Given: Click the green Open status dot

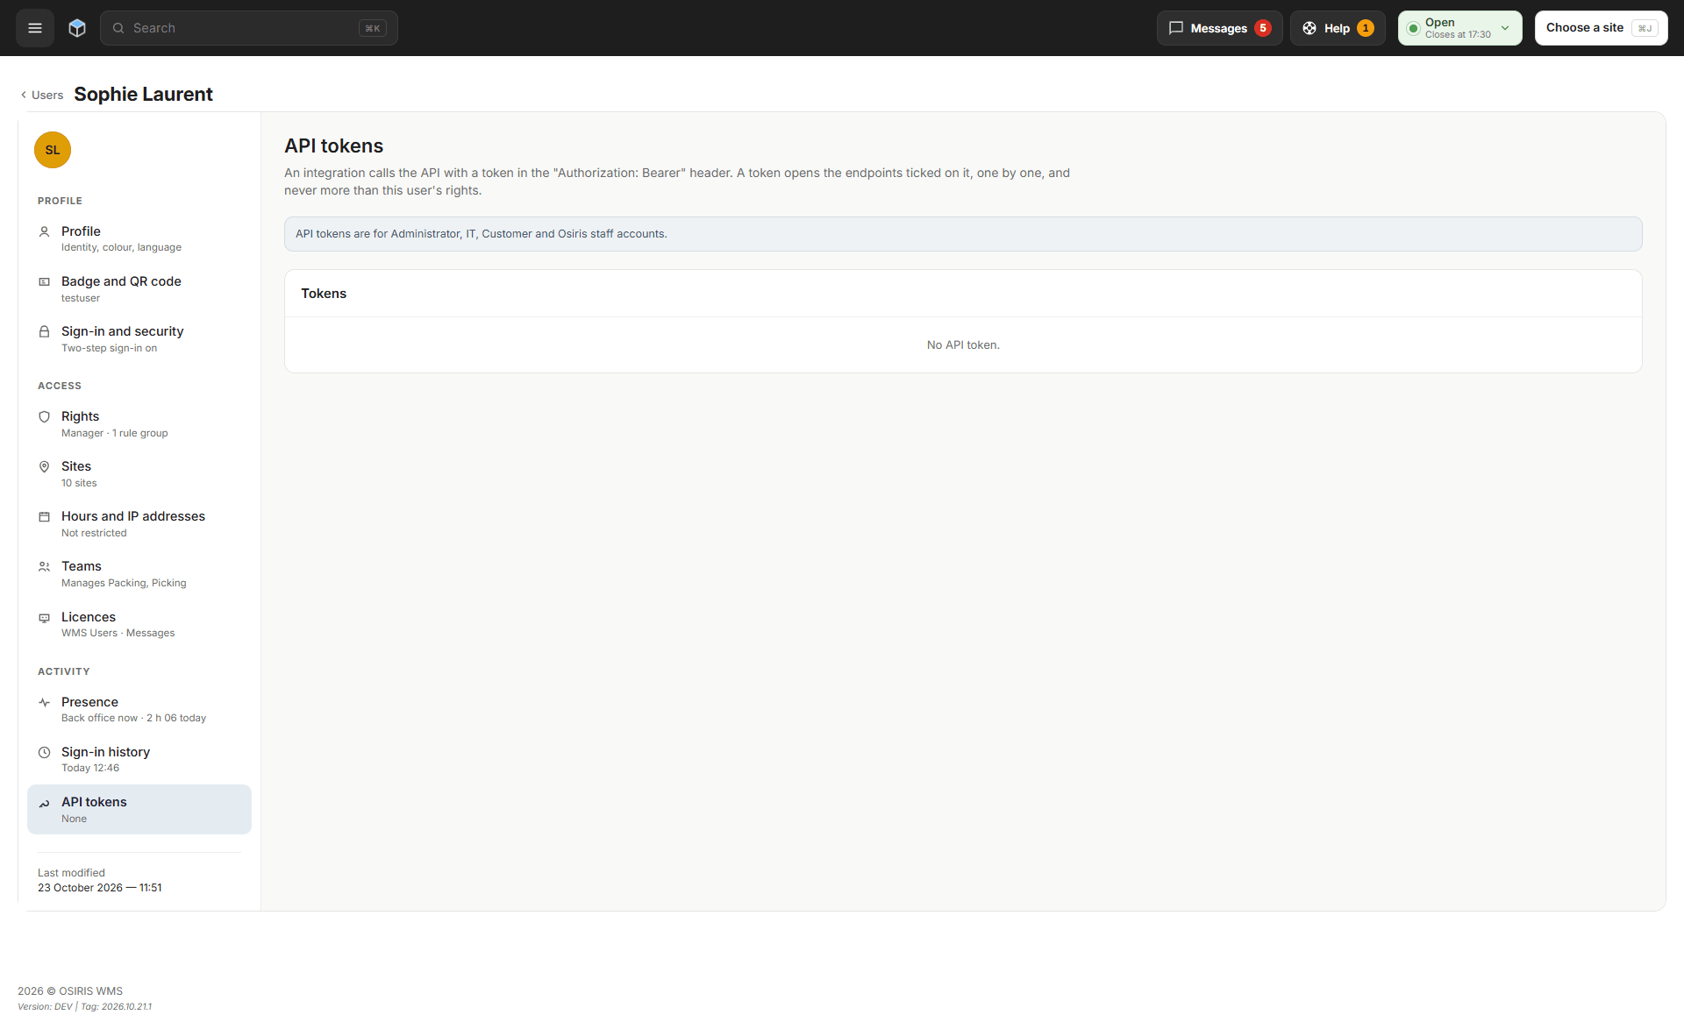Looking at the screenshot, I should tap(1413, 28).
